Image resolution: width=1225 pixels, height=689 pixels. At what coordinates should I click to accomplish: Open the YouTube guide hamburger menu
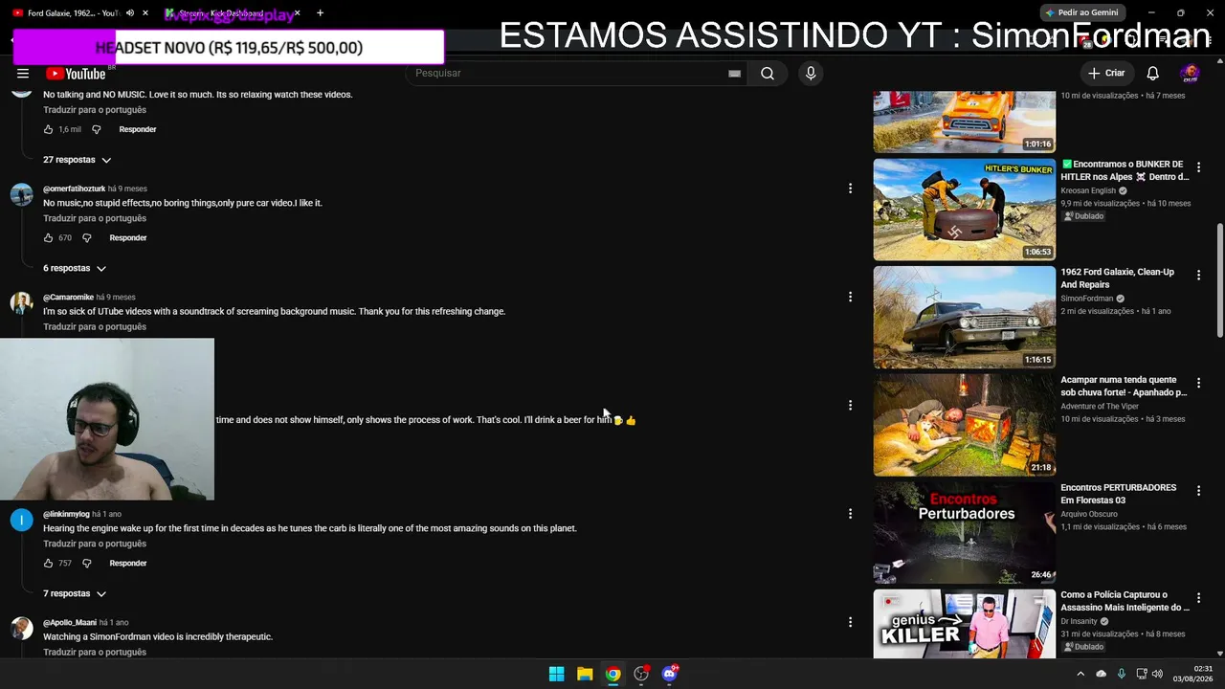23,73
